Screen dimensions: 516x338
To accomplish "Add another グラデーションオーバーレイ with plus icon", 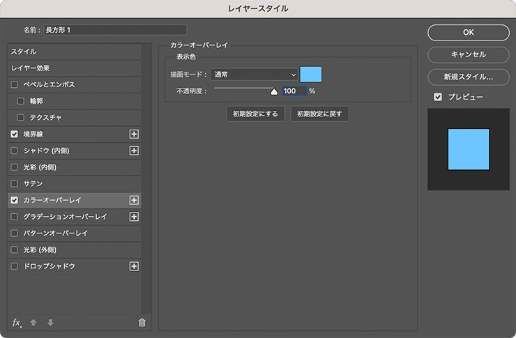I will coord(134,217).
